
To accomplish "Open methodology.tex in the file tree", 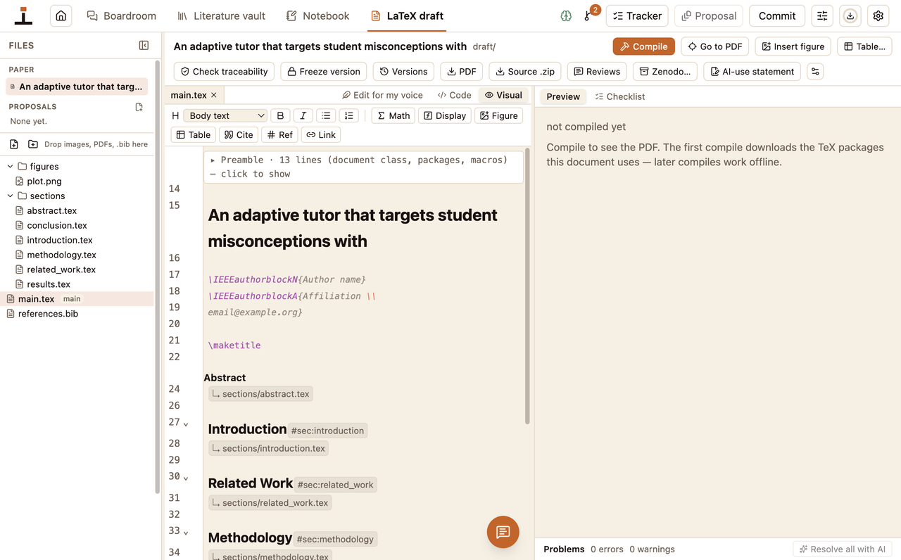I will [x=61, y=255].
